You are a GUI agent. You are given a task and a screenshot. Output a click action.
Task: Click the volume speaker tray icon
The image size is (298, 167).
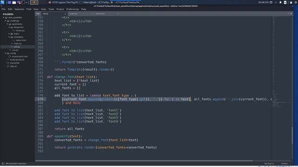276,2
